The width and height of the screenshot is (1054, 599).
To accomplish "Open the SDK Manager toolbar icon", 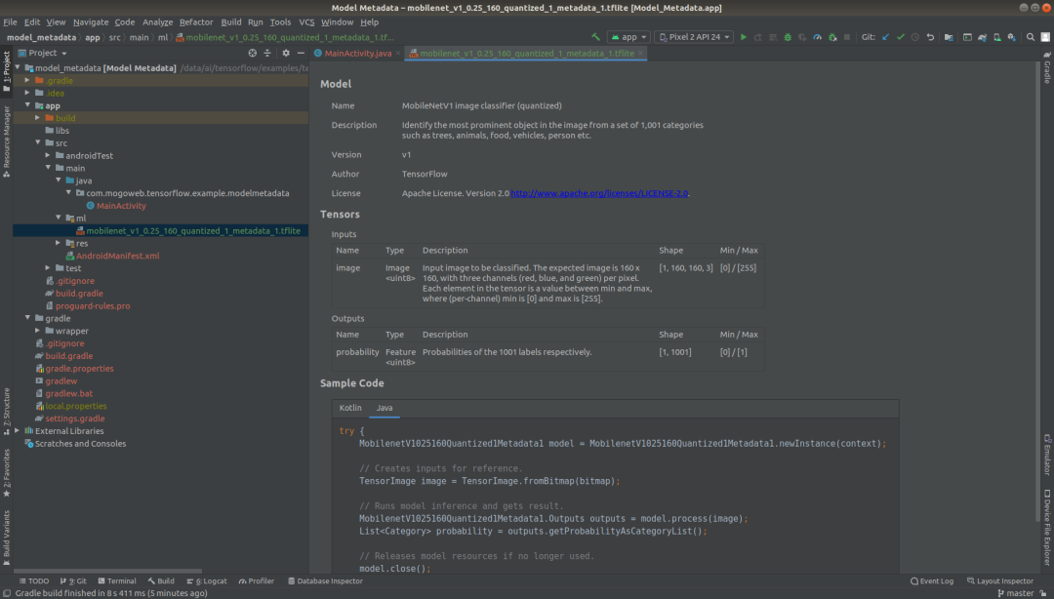I will [1013, 37].
